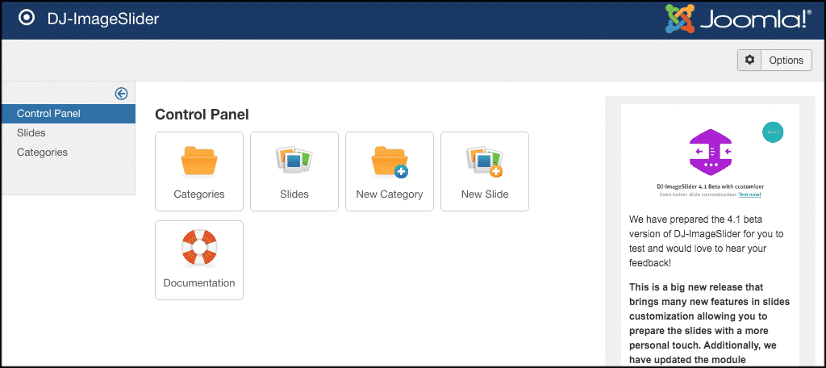
Task: Click the gear icon beside Options
Action: pyautogui.click(x=749, y=60)
